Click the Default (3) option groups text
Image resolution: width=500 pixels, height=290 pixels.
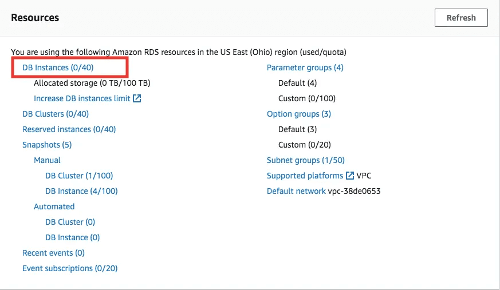pos(297,129)
